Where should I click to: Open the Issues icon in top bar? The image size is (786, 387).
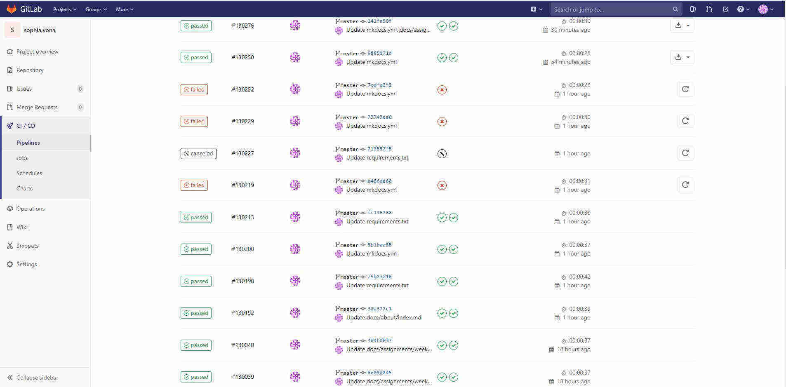coord(693,9)
